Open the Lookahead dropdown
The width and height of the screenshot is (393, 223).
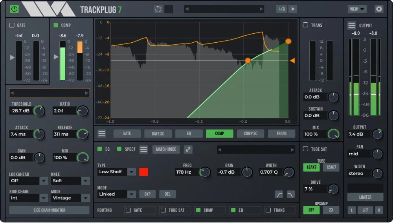coord(29,181)
